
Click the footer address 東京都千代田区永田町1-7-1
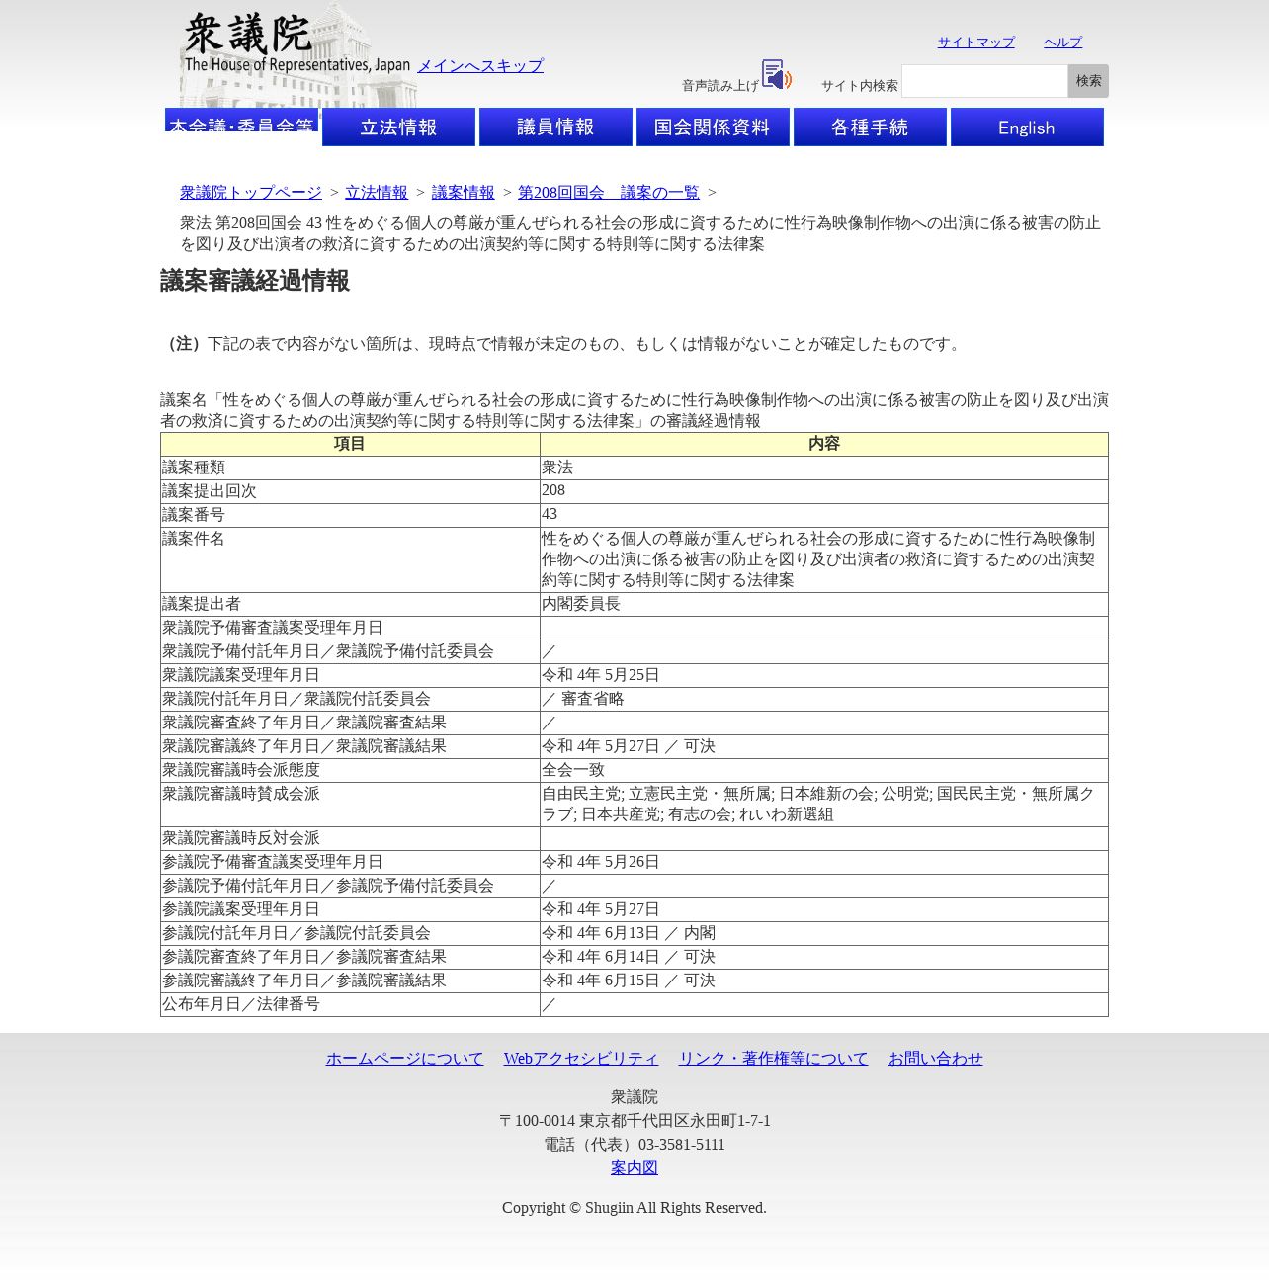coord(675,1121)
